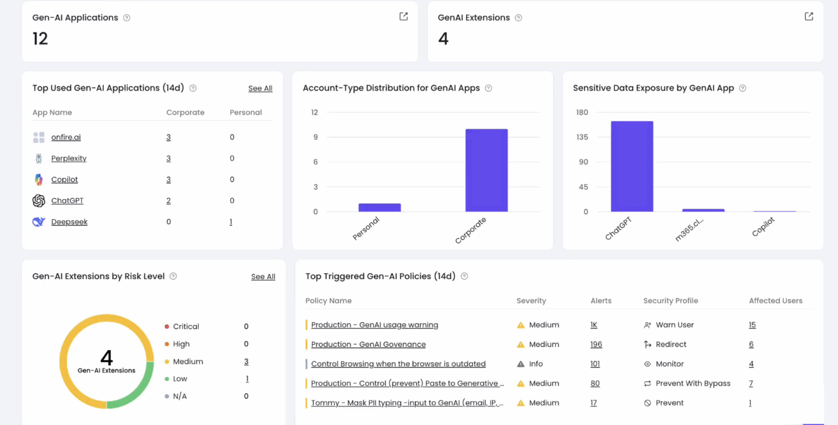Click help icon beside Extensions by Risk Level
Image resolution: width=838 pixels, height=425 pixels.
173,276
